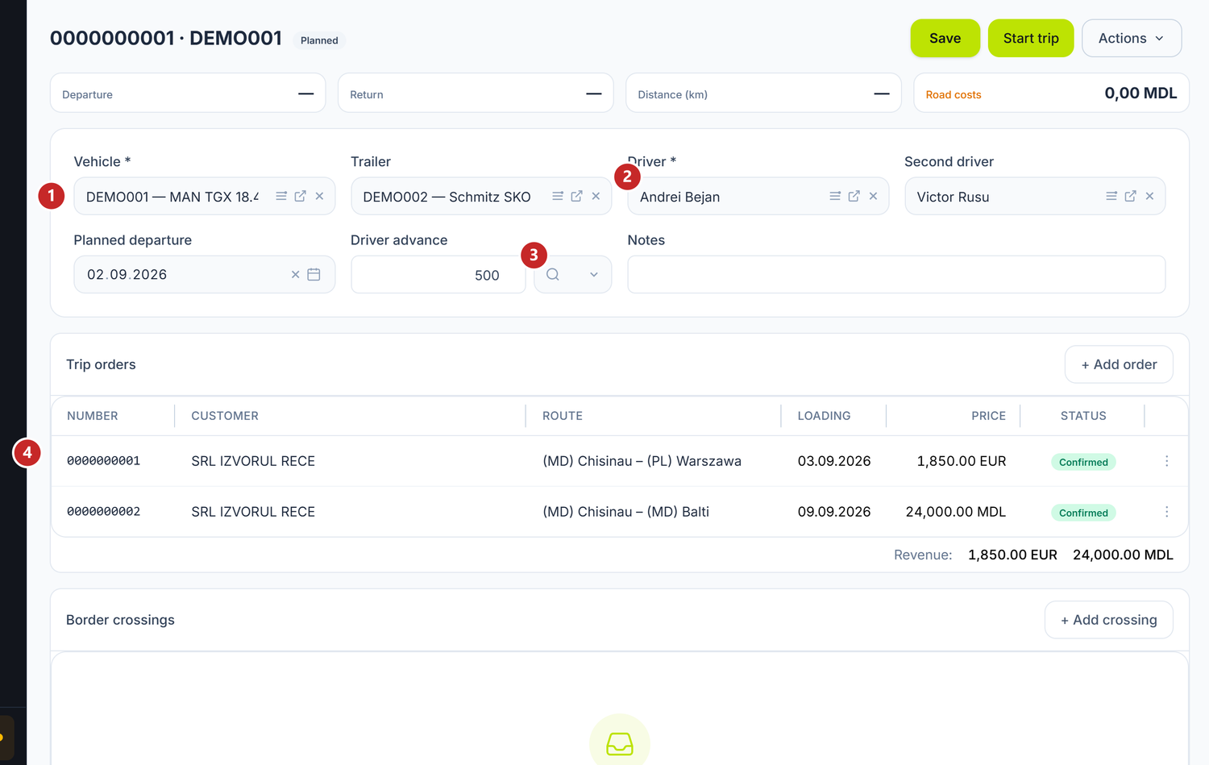Click the NUMBER column header
The height and width of the screenshot is (765, 1209).
93,416
